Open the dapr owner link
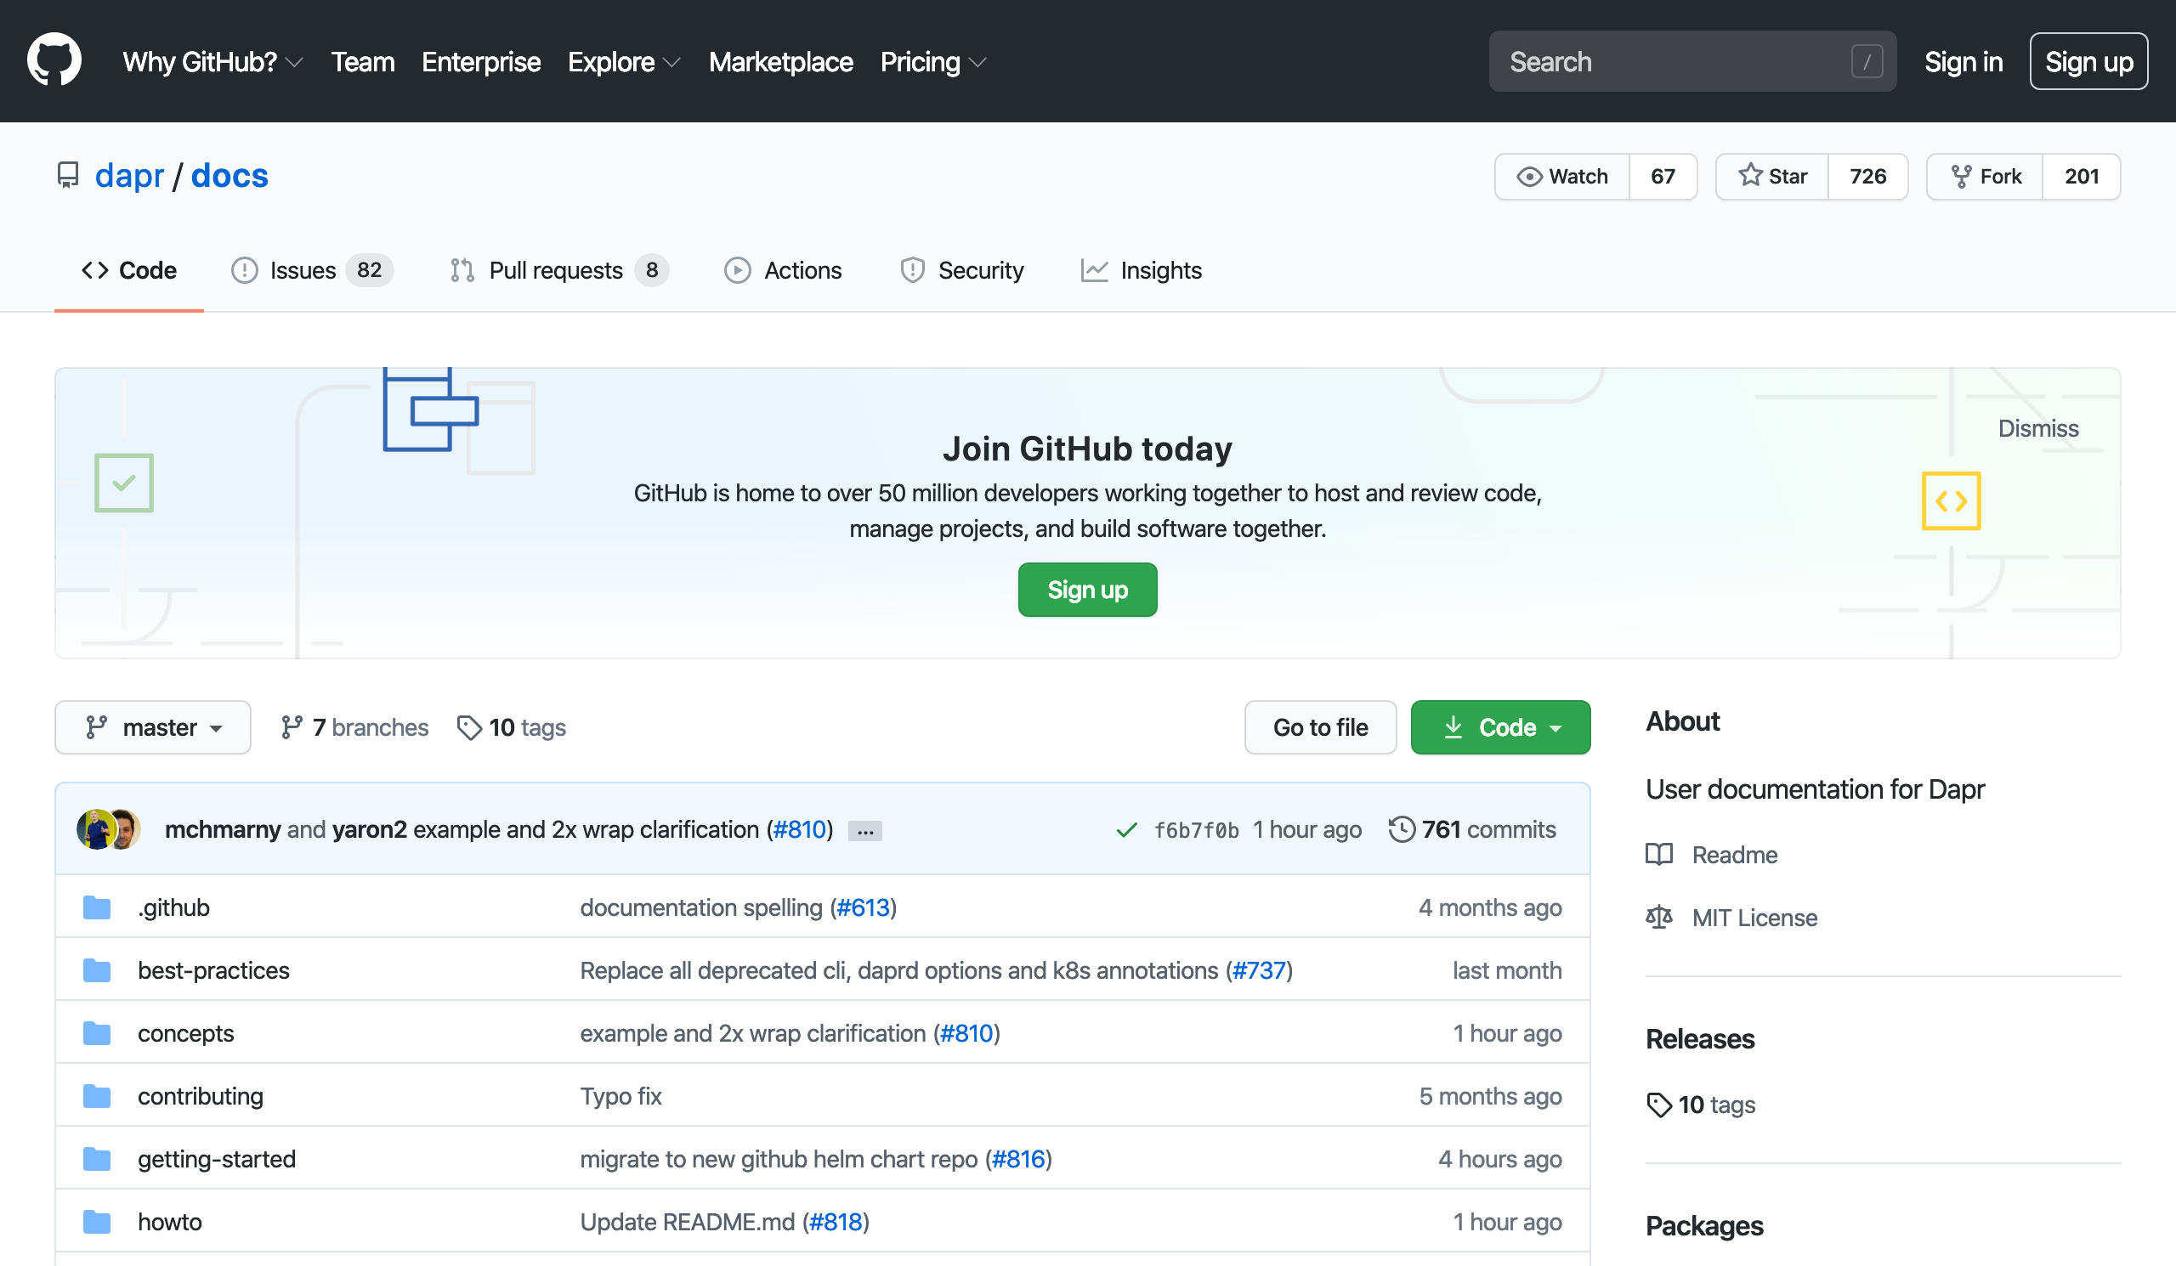The width and height of the screenshot is (2176, 1266). (128, 175)
